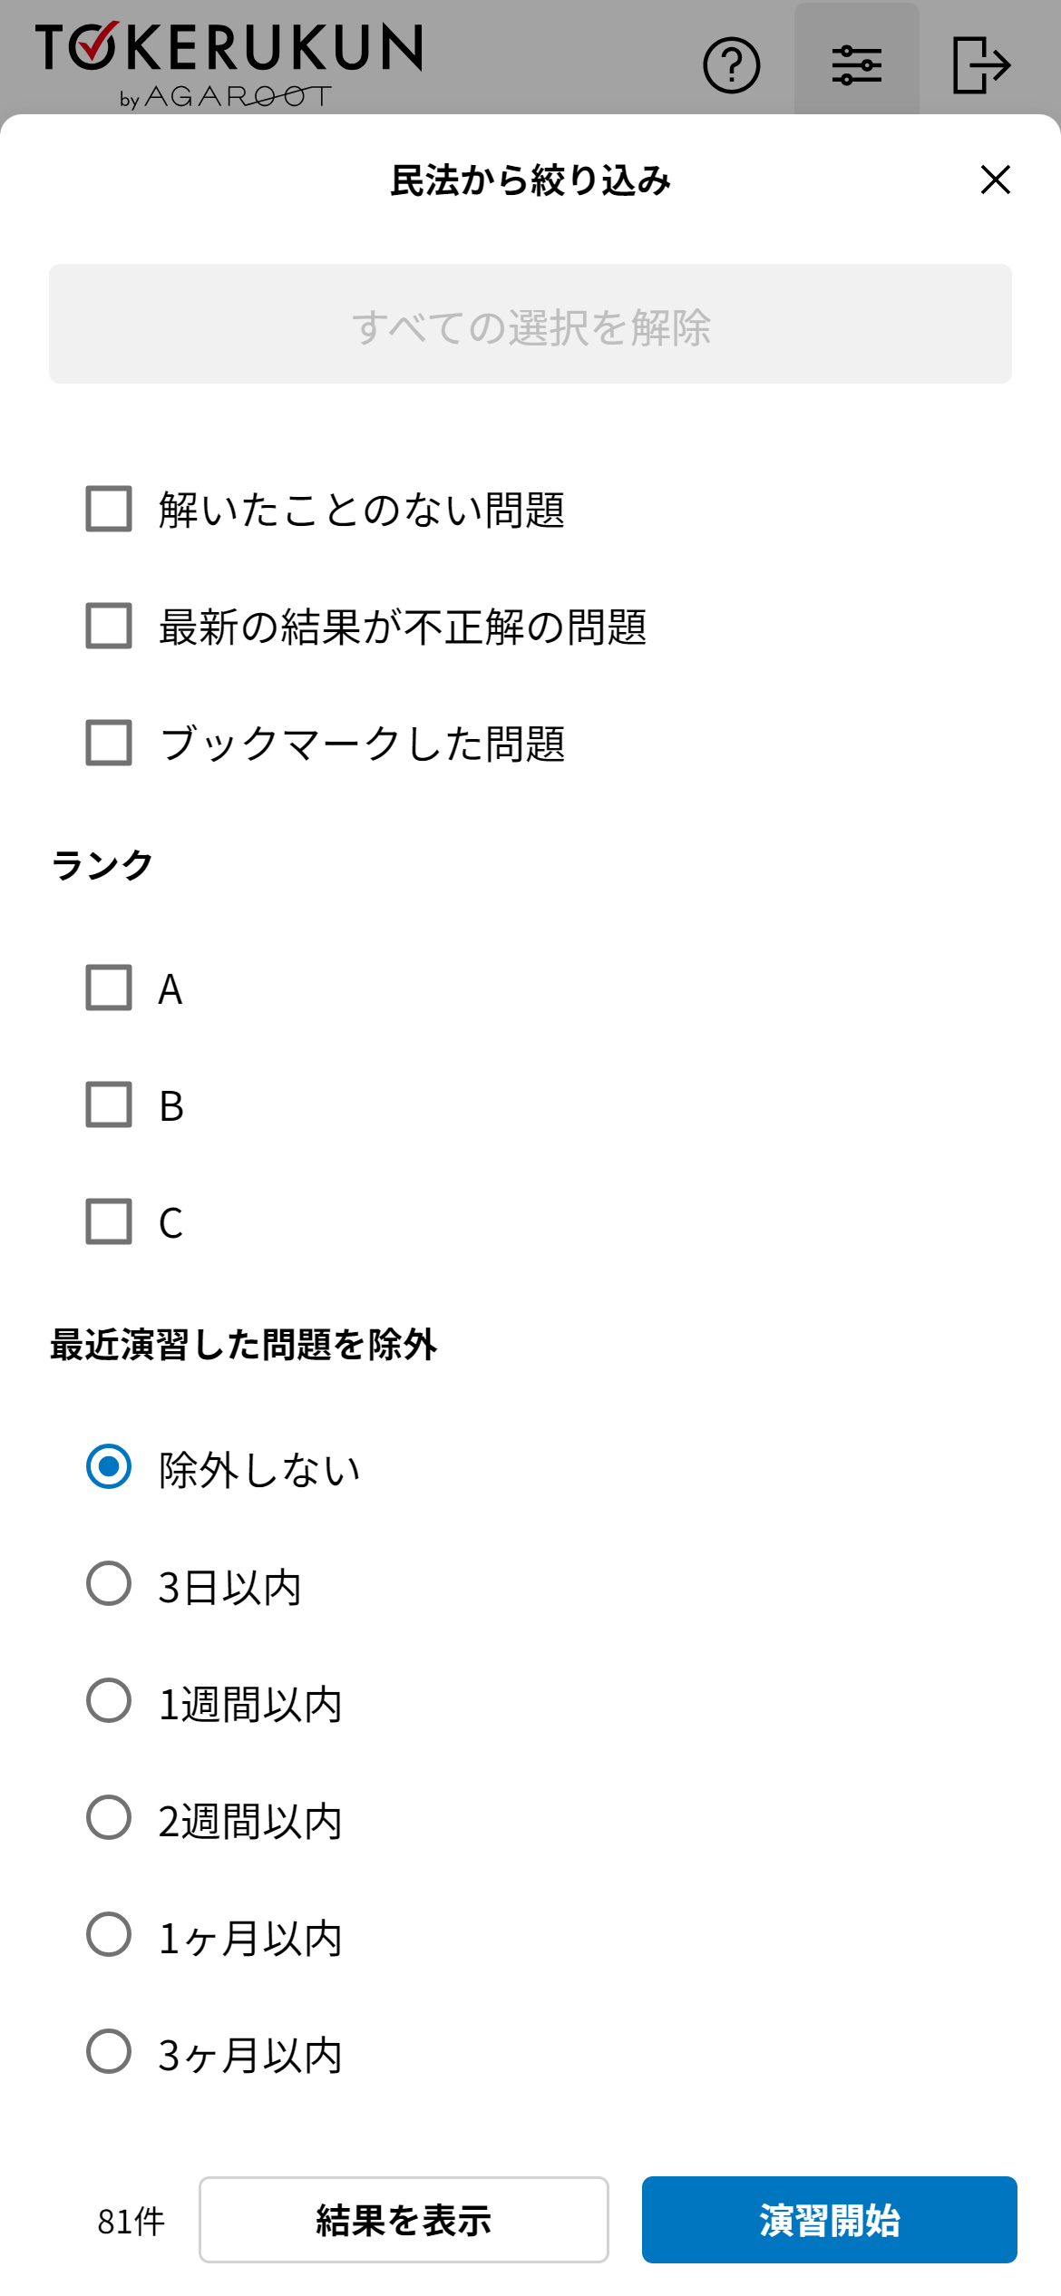The width and height of the screenshot is (1061, 2296).
Task: Start practice with 演習開始 button
Action: click(x=829, y=2220)
